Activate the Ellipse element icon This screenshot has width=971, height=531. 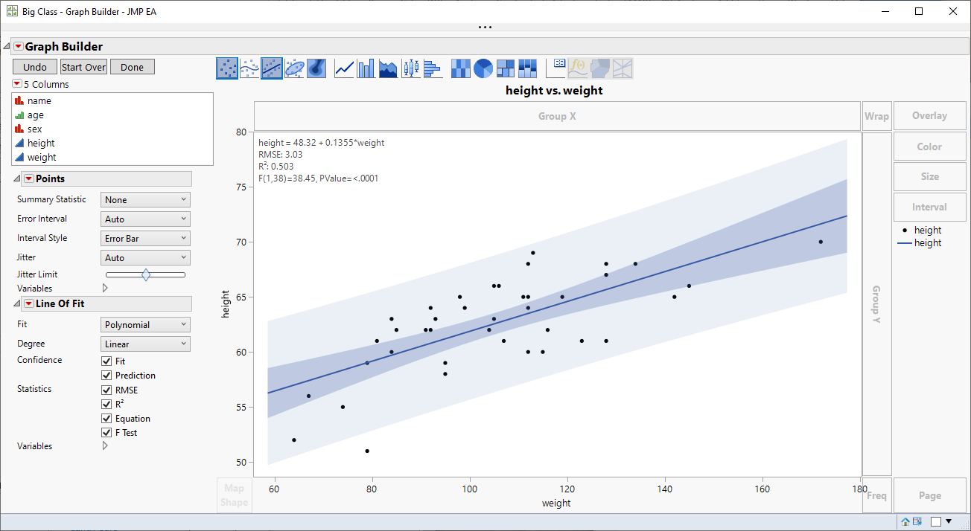click(x=294, y=68)
